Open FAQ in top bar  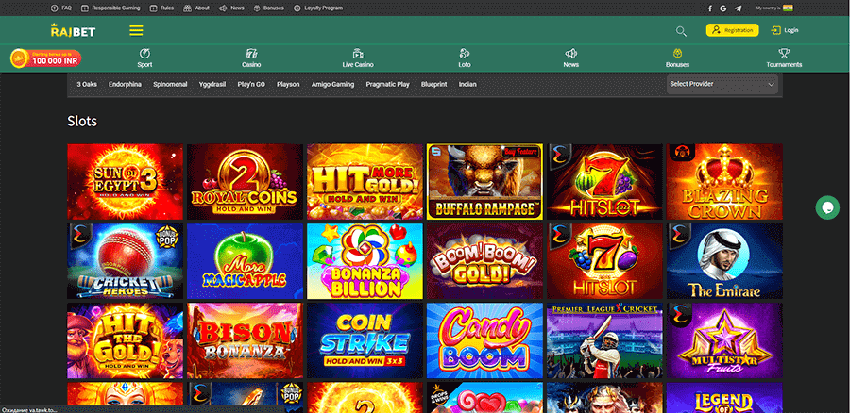click(x=61, y=8)
